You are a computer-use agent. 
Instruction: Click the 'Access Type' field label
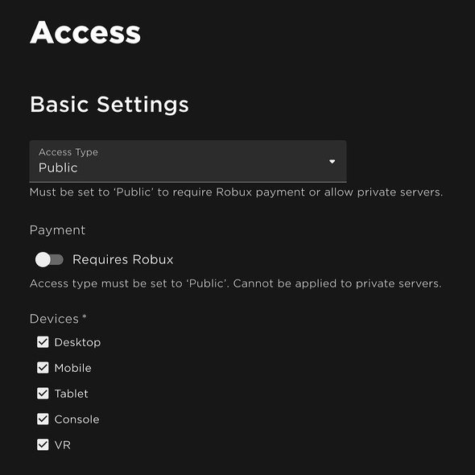pos(68,152)
